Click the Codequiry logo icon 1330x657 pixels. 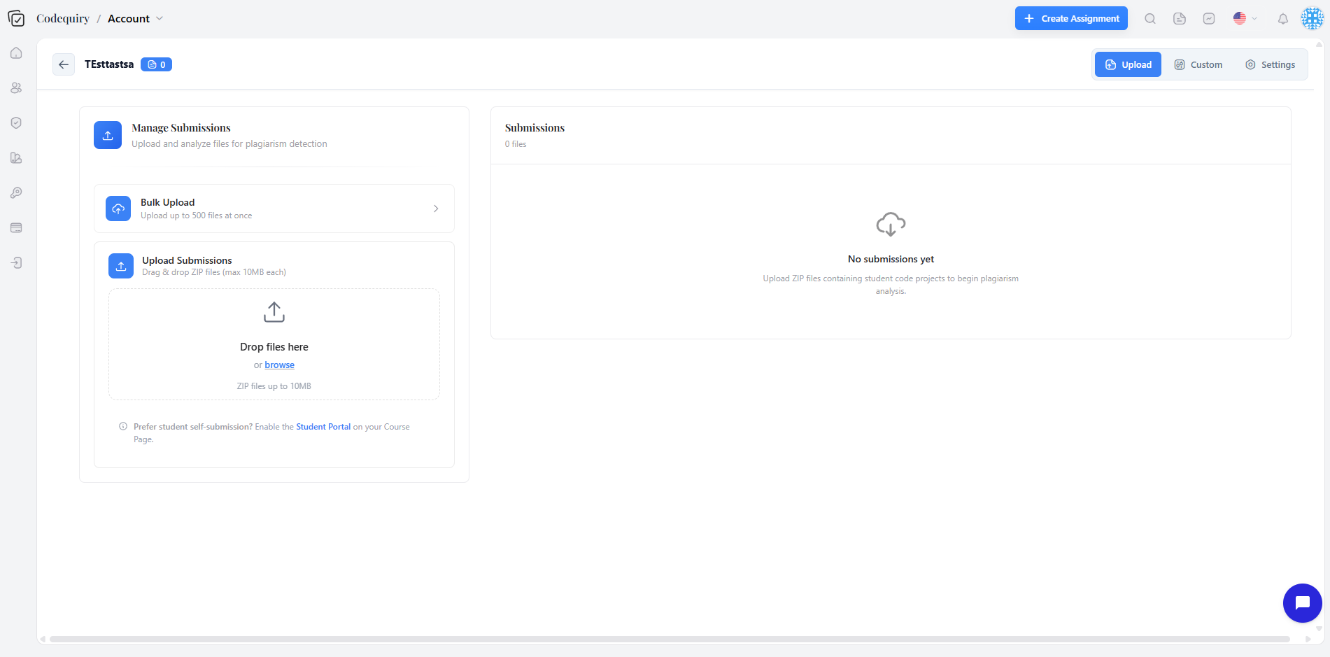tap(17, 18)
